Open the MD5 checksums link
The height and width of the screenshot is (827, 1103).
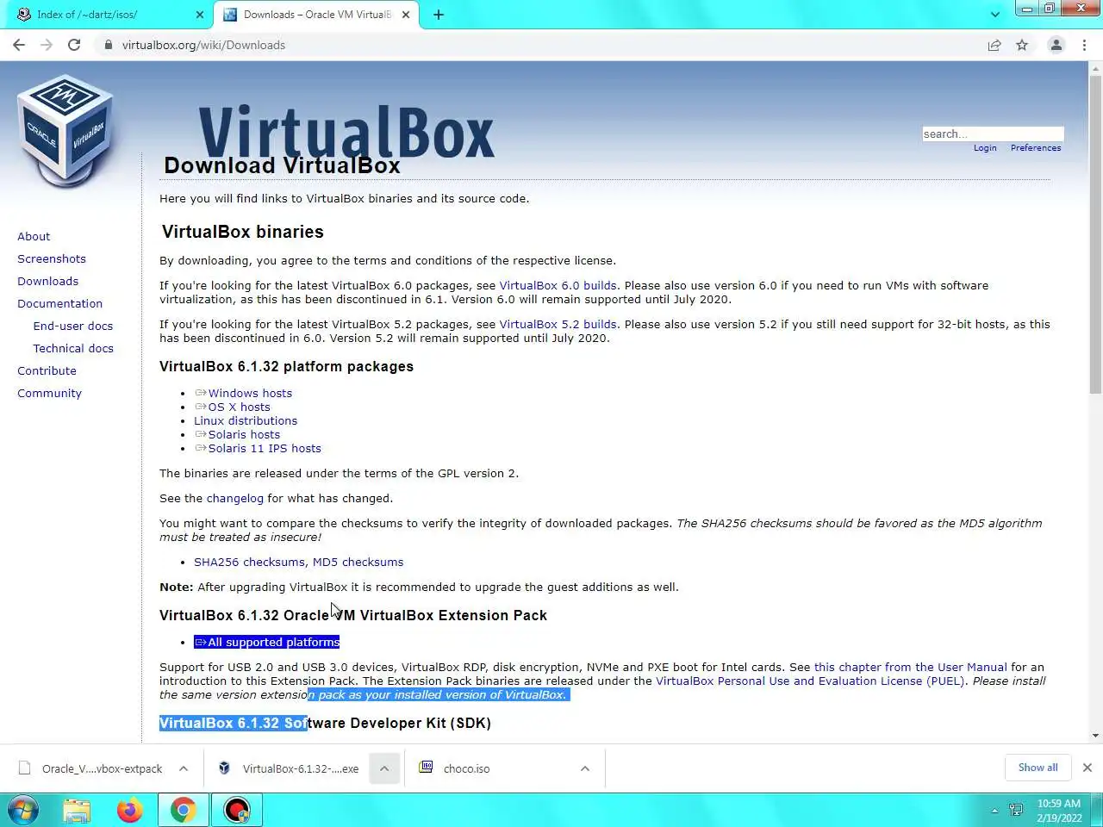point(358,562)
